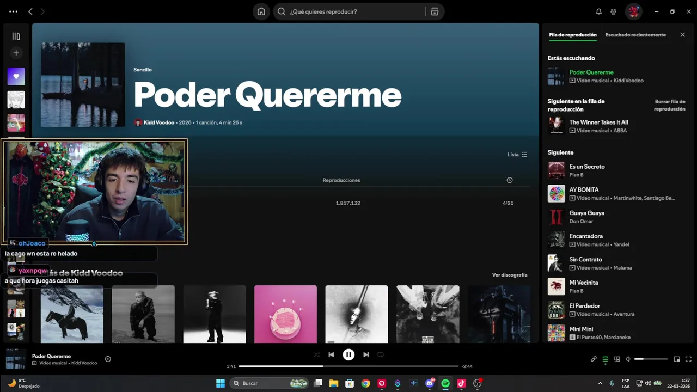This screenshot has height=392, width=697.
Task: Select AY BONITA in the queue
Action: [616, 194]
